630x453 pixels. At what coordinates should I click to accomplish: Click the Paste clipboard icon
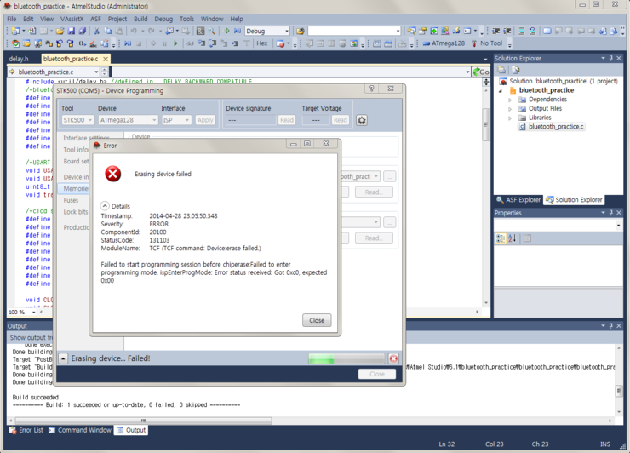point(119,31)
